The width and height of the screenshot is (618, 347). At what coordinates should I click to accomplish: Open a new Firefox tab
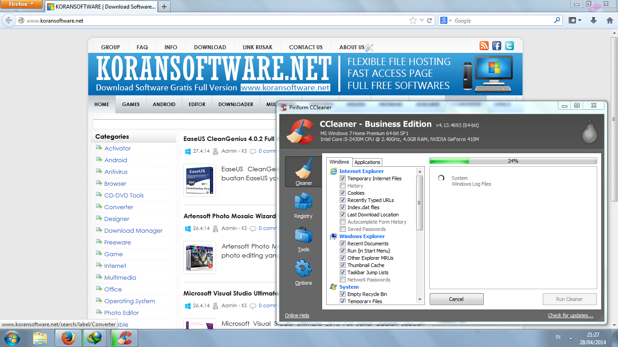click(164, 6)
